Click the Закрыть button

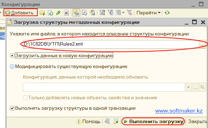[198, 121]
